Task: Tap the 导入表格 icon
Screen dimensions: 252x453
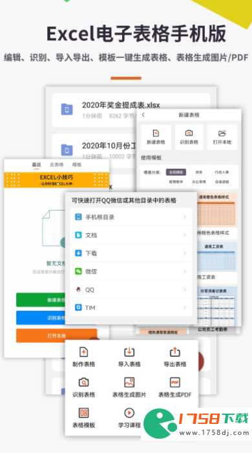Action: (129, 352)
